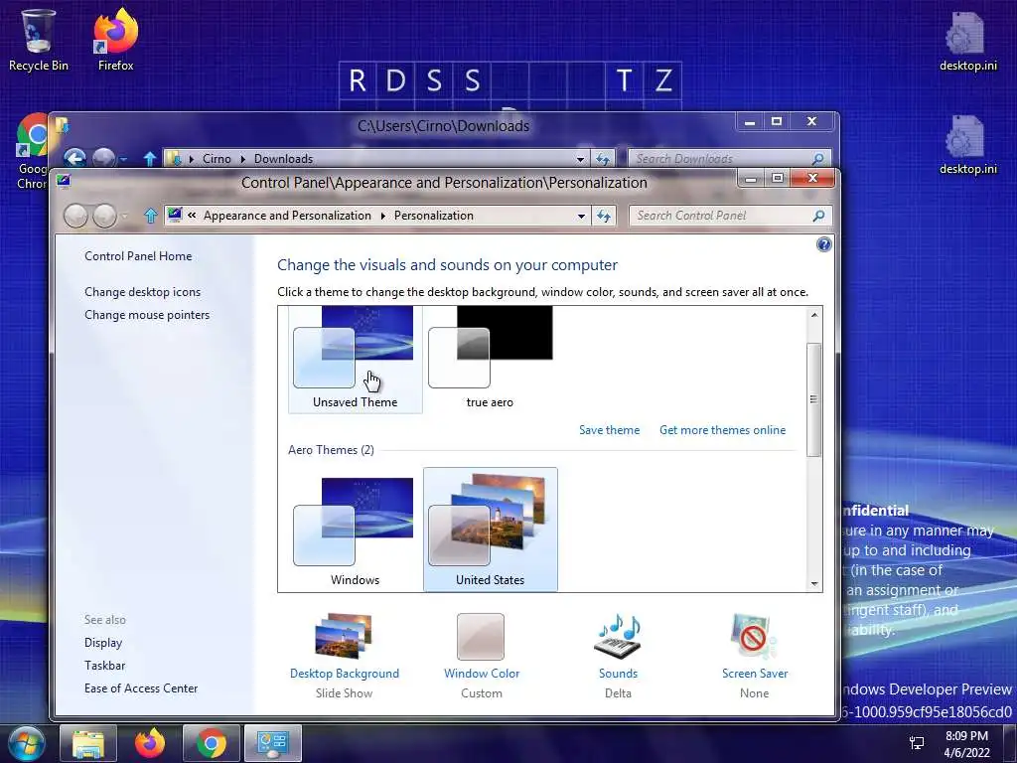Open recent pages dropdown in Downloads window

pyautogui.click(x=123, y=159)
